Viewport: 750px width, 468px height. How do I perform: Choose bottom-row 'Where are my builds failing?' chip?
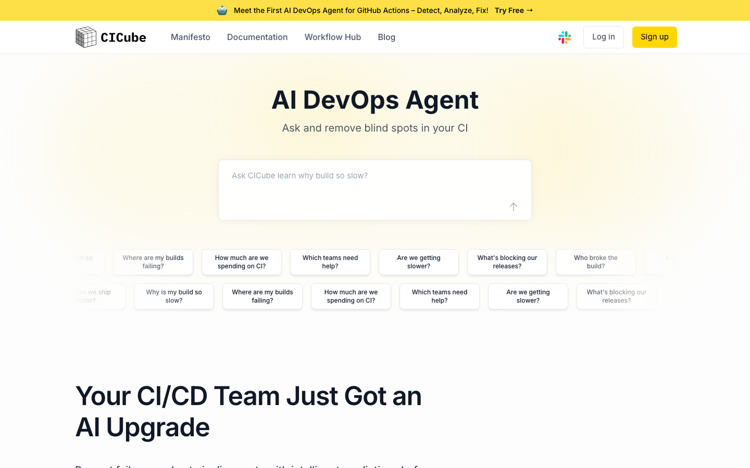click(262, 296)
